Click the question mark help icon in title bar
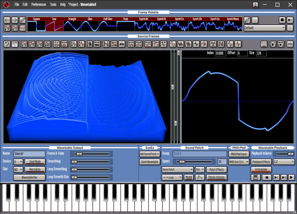This screenshot has height=214, width=297. point(255,5)
